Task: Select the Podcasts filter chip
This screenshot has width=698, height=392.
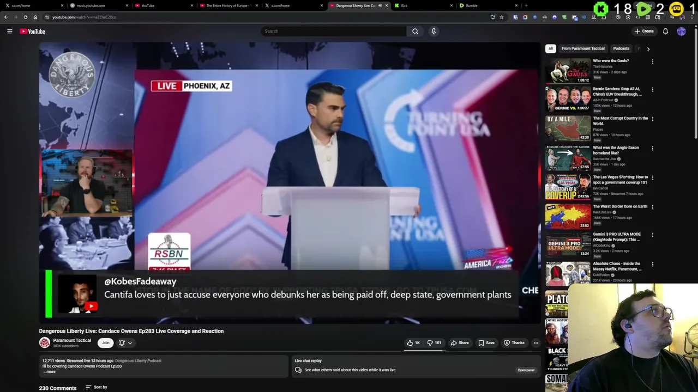Action: click(x=621, y=48)
